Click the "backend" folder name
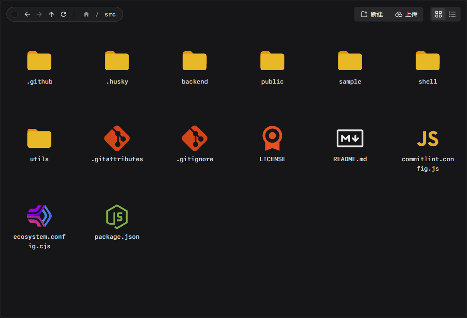Image resolution: width=467 pixels, height=318 pixels. coord(195,81)
